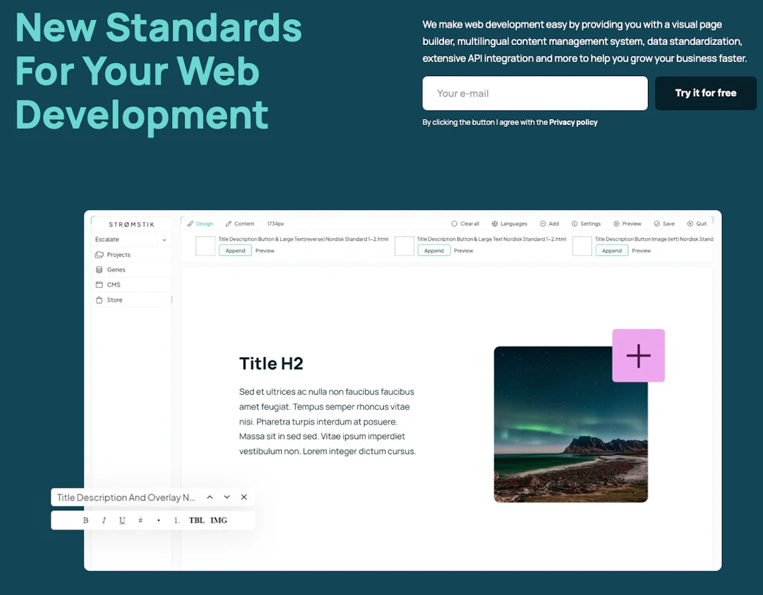The image size is (763, 595).
Task: Click the Title H2 heading
Action: [x=271, y=364]
